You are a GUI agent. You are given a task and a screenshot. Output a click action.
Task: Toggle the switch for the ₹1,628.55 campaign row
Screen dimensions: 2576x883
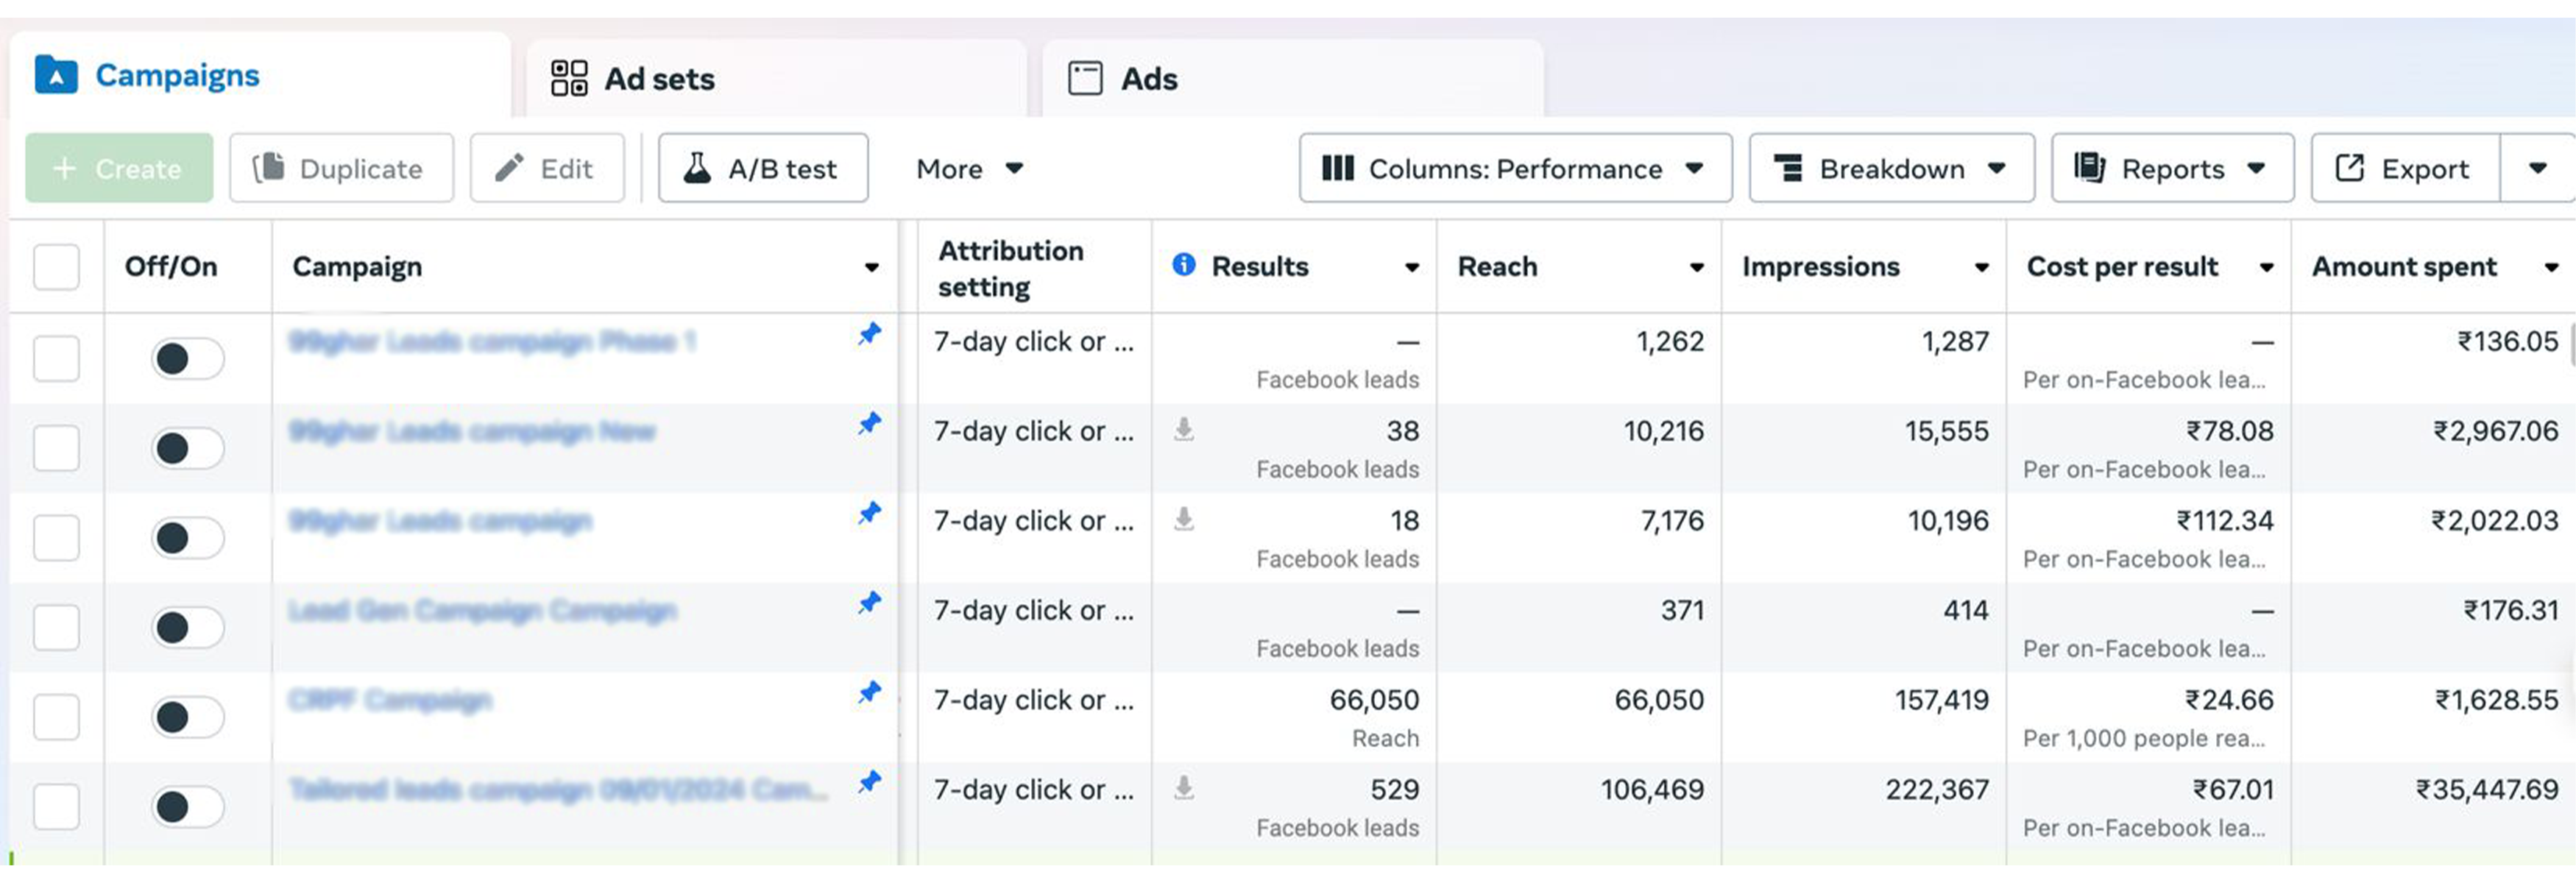(187, 717)
